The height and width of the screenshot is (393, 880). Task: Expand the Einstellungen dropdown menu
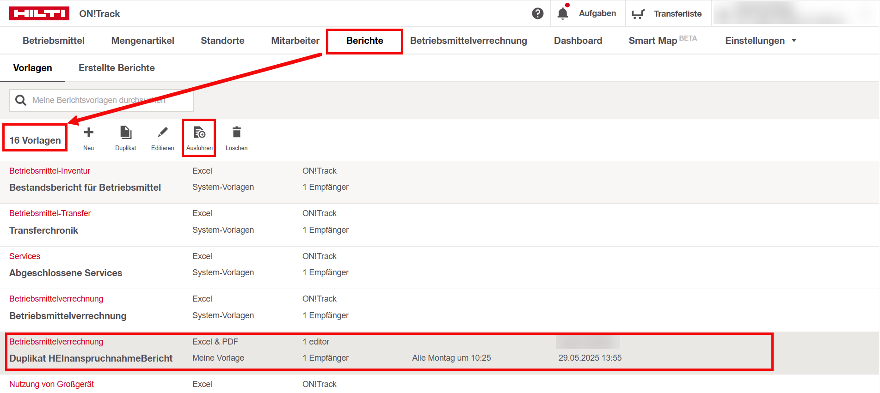coord(760,41)
